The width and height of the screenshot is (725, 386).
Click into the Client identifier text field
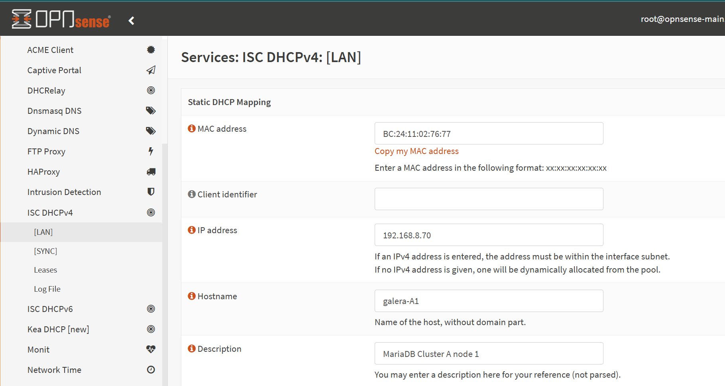click(x=489, y=199)
